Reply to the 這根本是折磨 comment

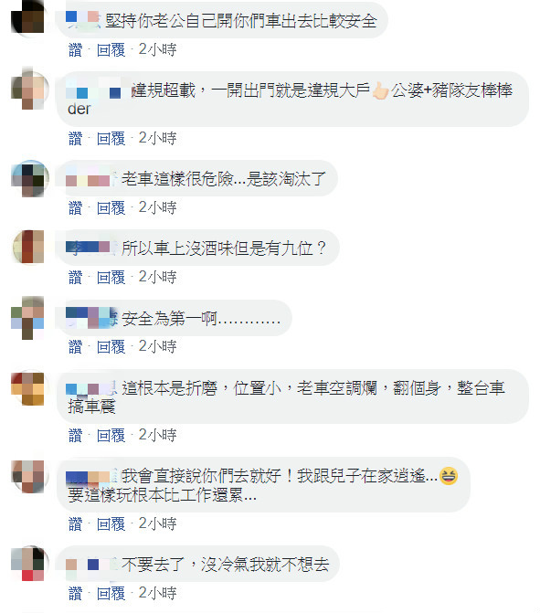click(x=111, y=435)
